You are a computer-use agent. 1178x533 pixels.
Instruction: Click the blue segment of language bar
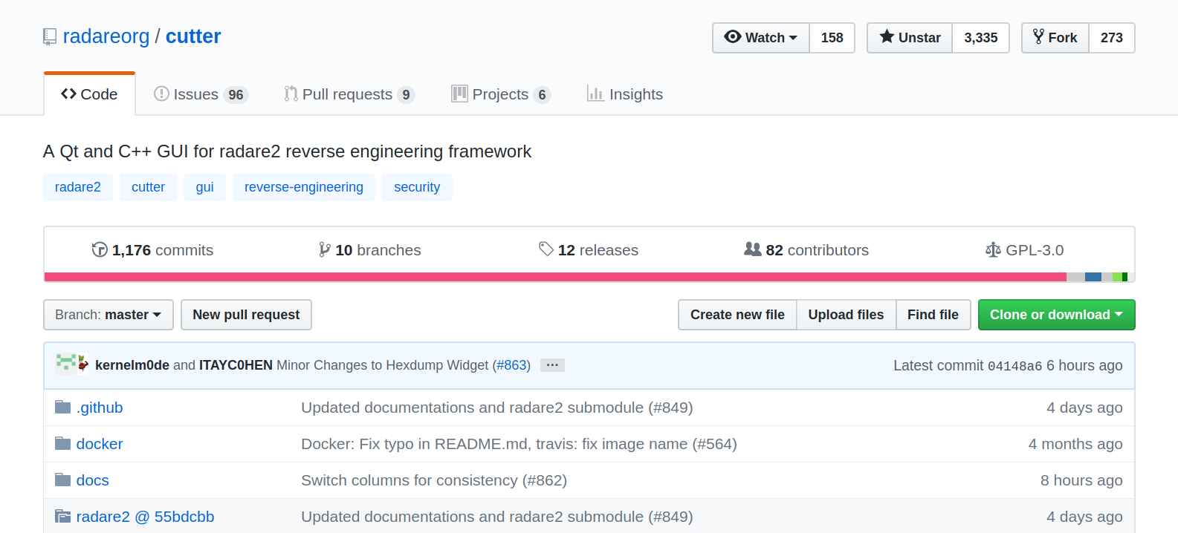[1093, 277]
